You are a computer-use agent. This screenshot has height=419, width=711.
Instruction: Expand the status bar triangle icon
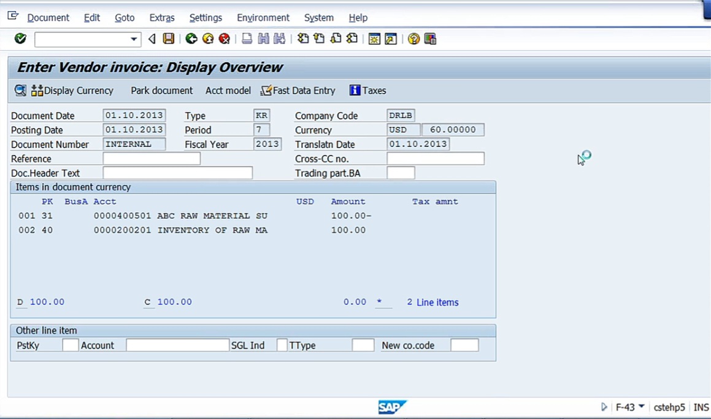pos(604,407)
